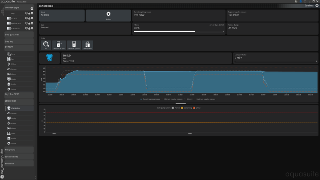Select the LEAKSHIELD device sub-page

click(x=19, y=108)
